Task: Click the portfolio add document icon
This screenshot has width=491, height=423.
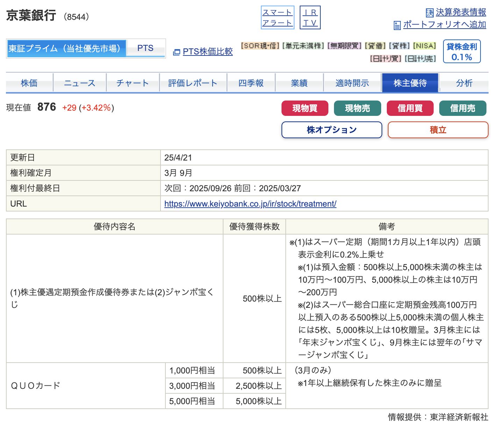Action: 397,25
